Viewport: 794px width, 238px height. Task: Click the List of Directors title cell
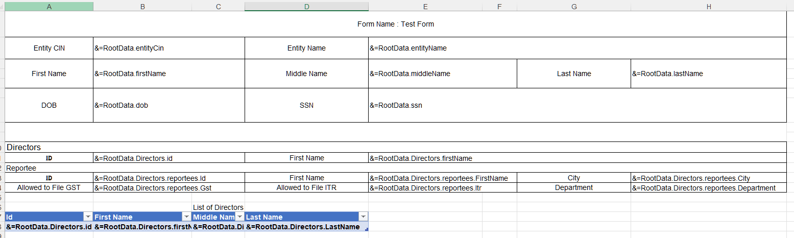click(218, 207)
